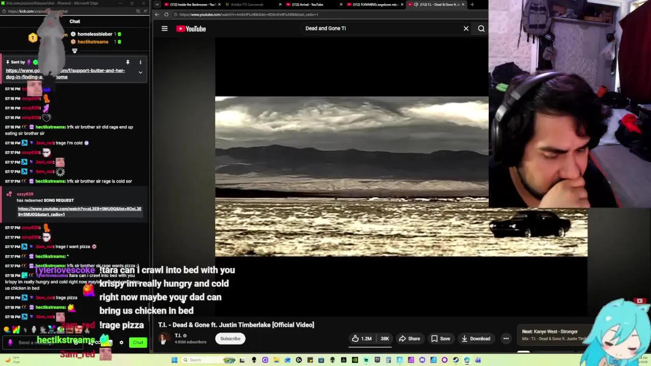Open the Windows Start menu
This screenshot has width=651, height=366.
[174, 360]
